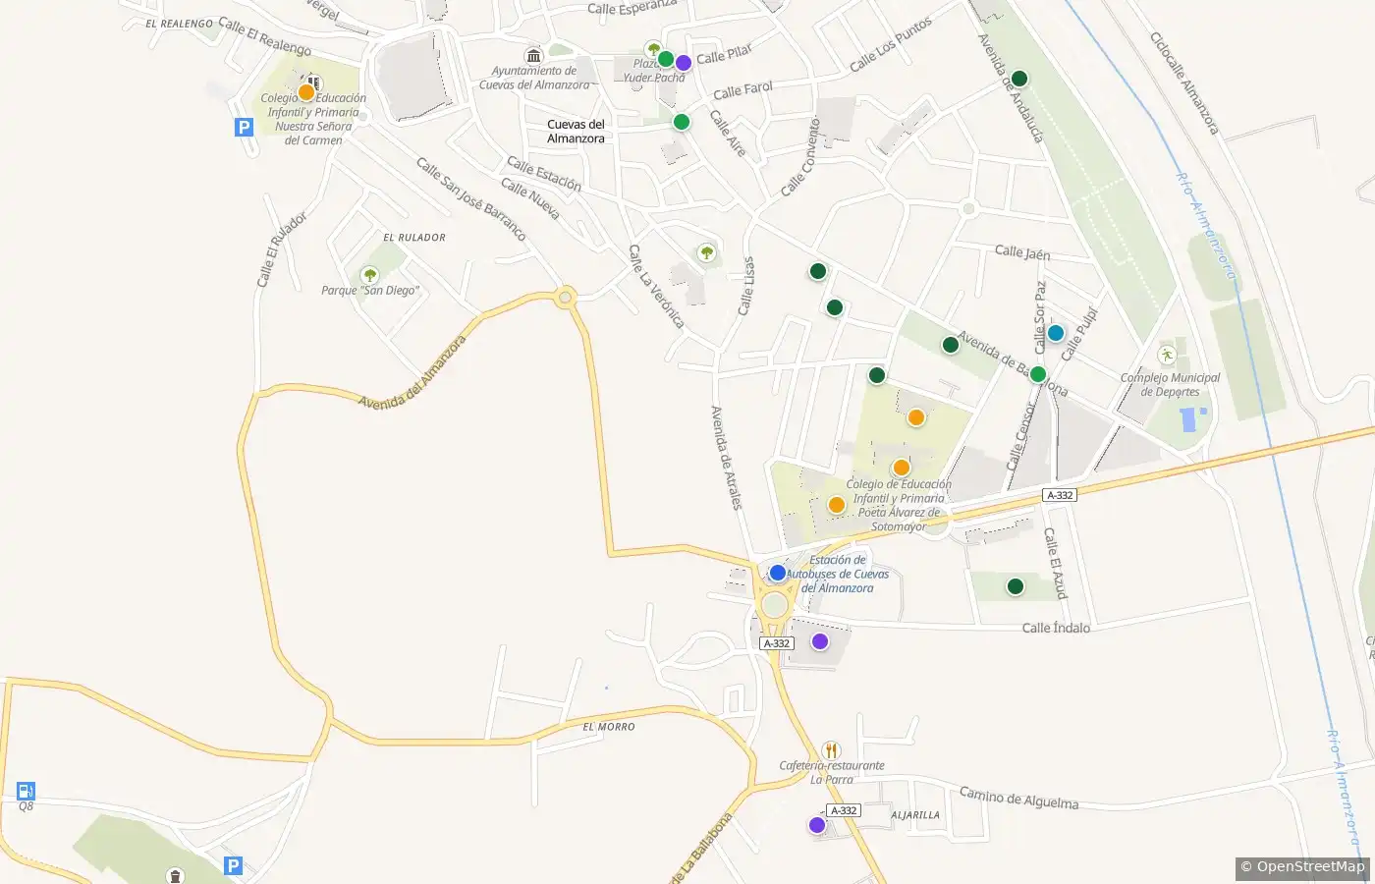Select the blue marker at Estación de Autobuses
Viewport: 1375px width, 884px height.
778,573
